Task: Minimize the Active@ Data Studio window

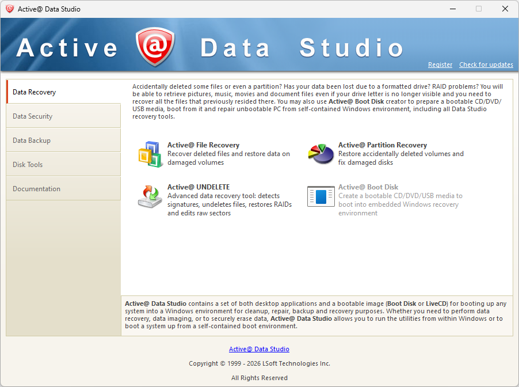Action: pos(453,9)
